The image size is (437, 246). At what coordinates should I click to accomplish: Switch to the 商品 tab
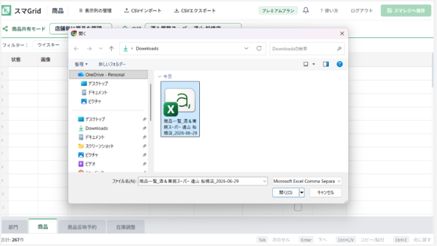point(43,227)
